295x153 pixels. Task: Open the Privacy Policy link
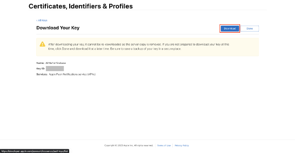pos(182,145)
